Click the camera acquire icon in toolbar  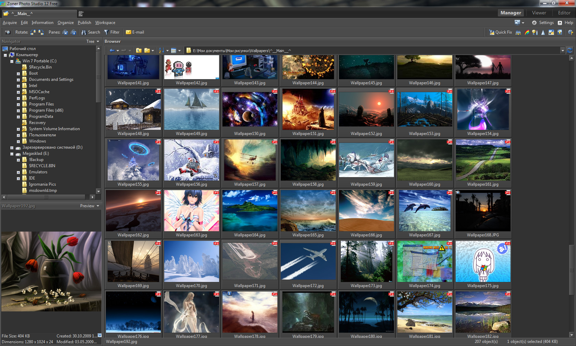[8, 32]
